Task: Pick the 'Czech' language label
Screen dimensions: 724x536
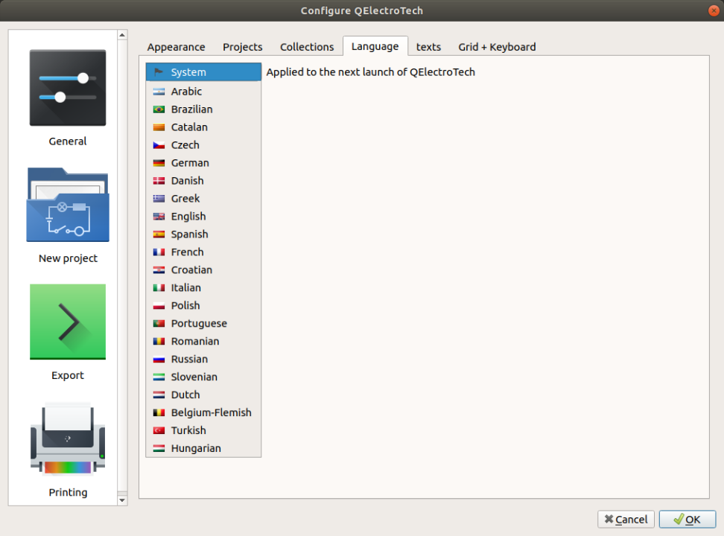Action: coord(185,145)
